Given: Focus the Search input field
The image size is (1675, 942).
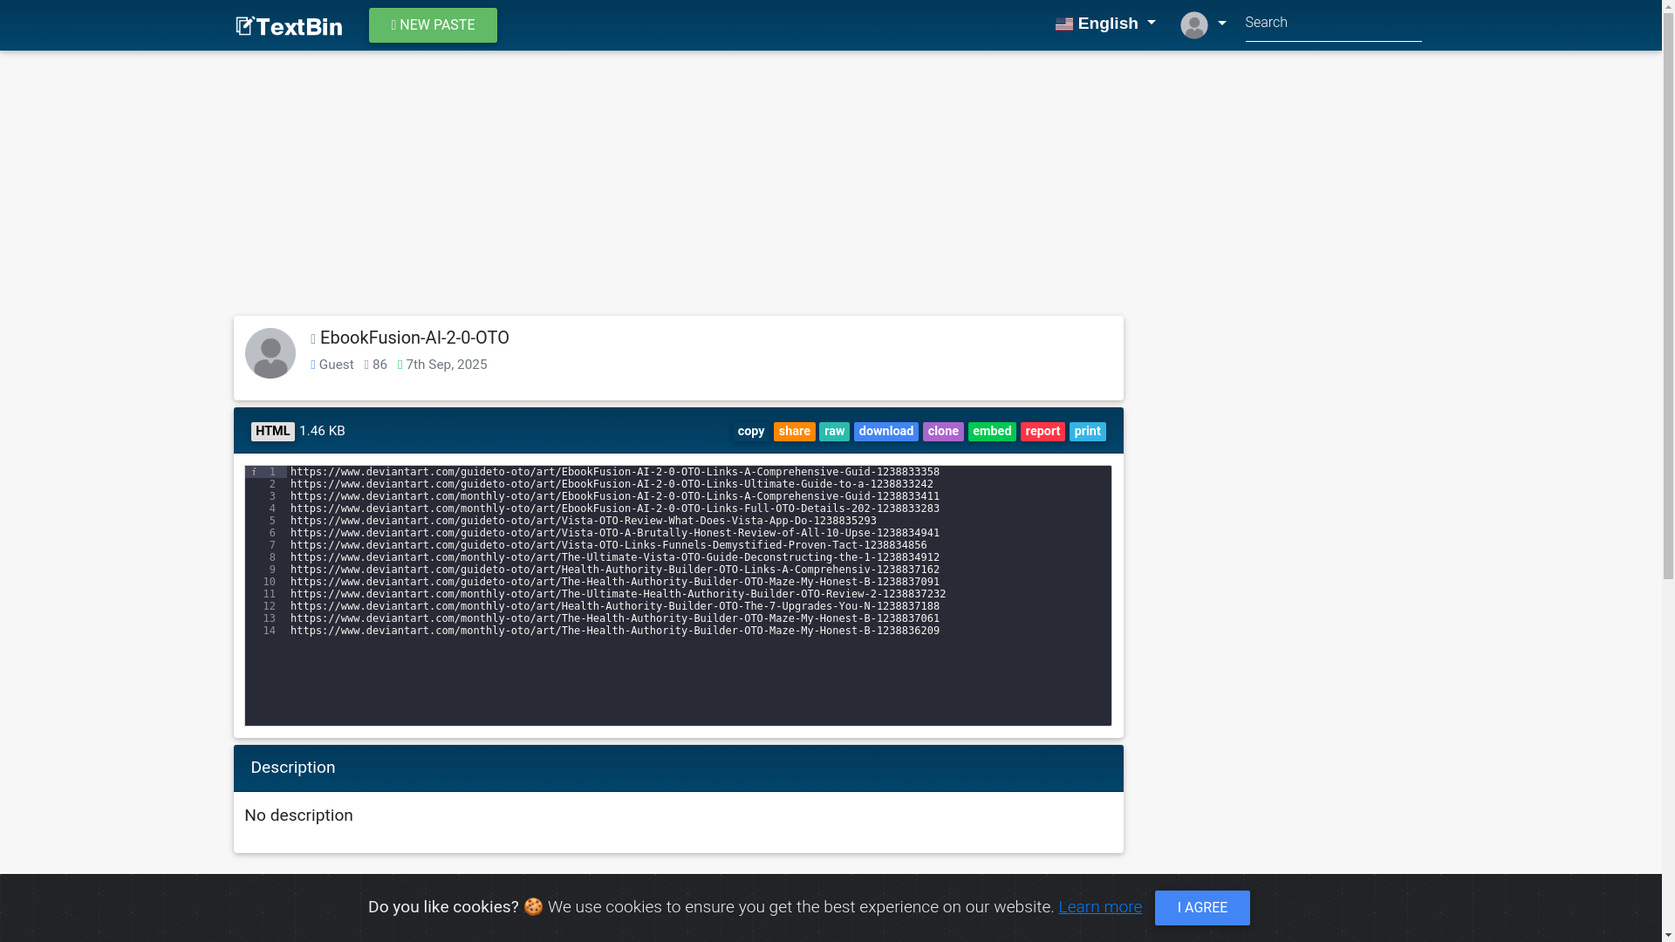Looking at the screenshot, I should coord(1333,24).
